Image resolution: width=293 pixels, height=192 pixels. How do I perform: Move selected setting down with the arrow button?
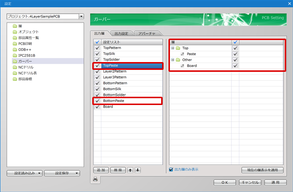138,170
